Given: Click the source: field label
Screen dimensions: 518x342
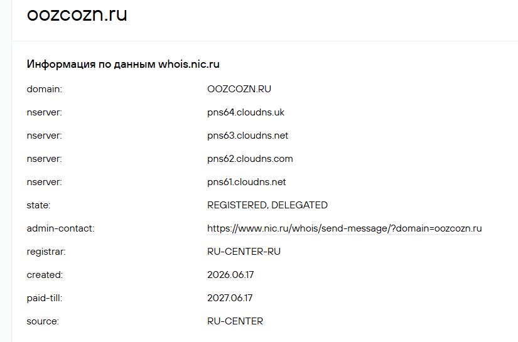Looking at the screenshot, I should click(43, 321).
